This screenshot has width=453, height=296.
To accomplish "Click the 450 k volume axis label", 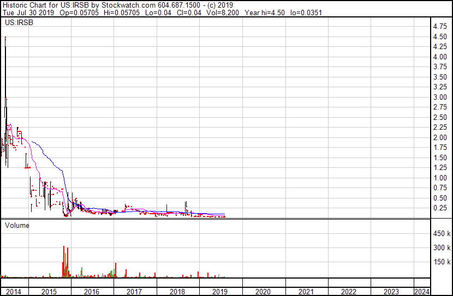I will (x=442, y=233).
